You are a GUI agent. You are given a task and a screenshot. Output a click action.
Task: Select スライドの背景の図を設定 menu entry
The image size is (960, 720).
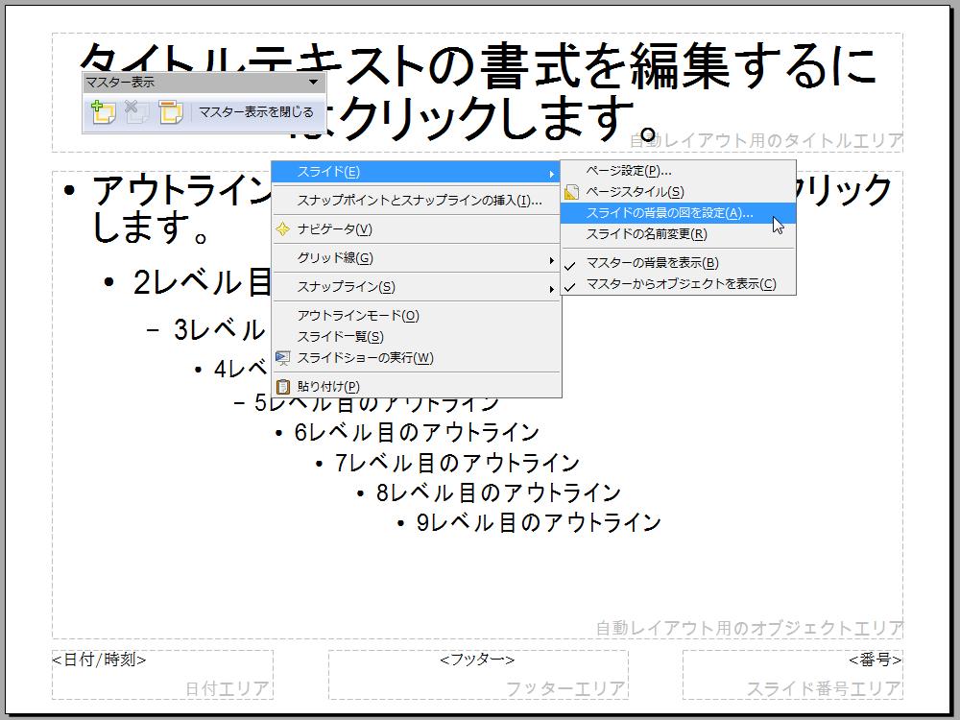(669, 213)
